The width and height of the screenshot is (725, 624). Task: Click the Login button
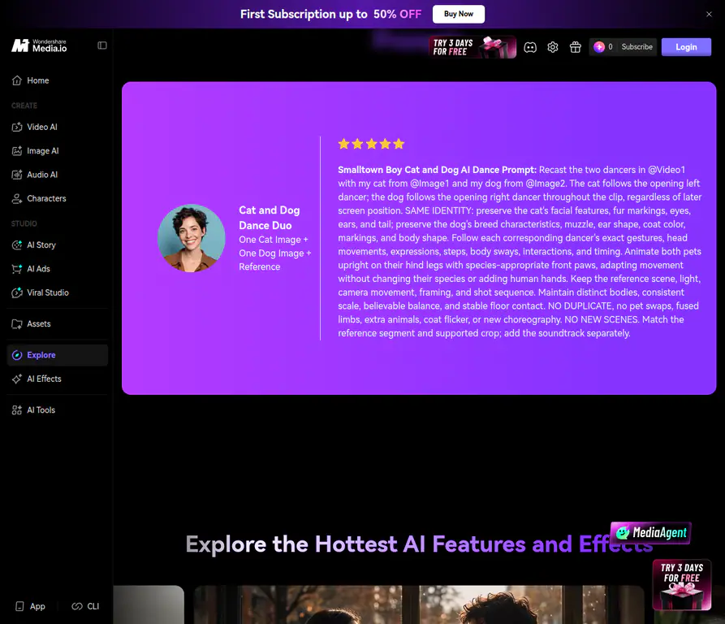(686, 47)
